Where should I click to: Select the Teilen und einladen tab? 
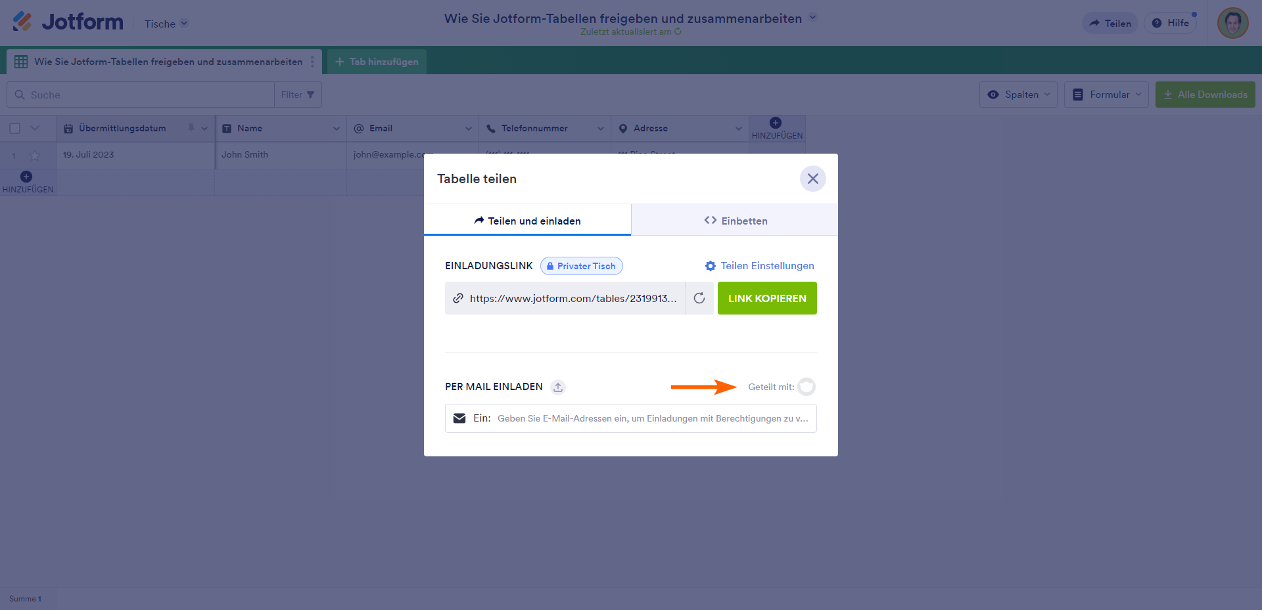[x=527, y=221]
